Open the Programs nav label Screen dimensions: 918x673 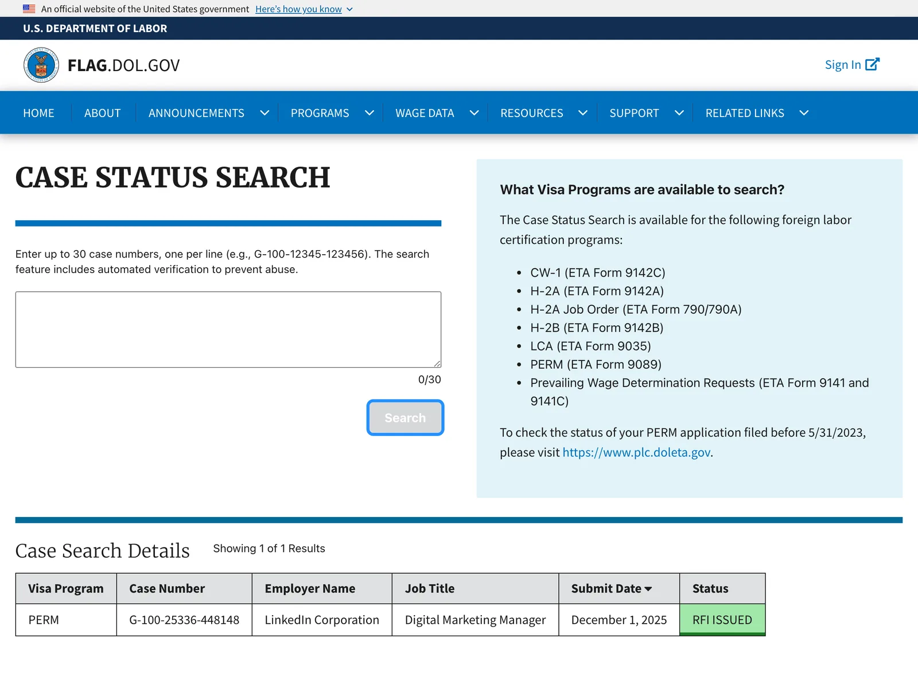320,113
